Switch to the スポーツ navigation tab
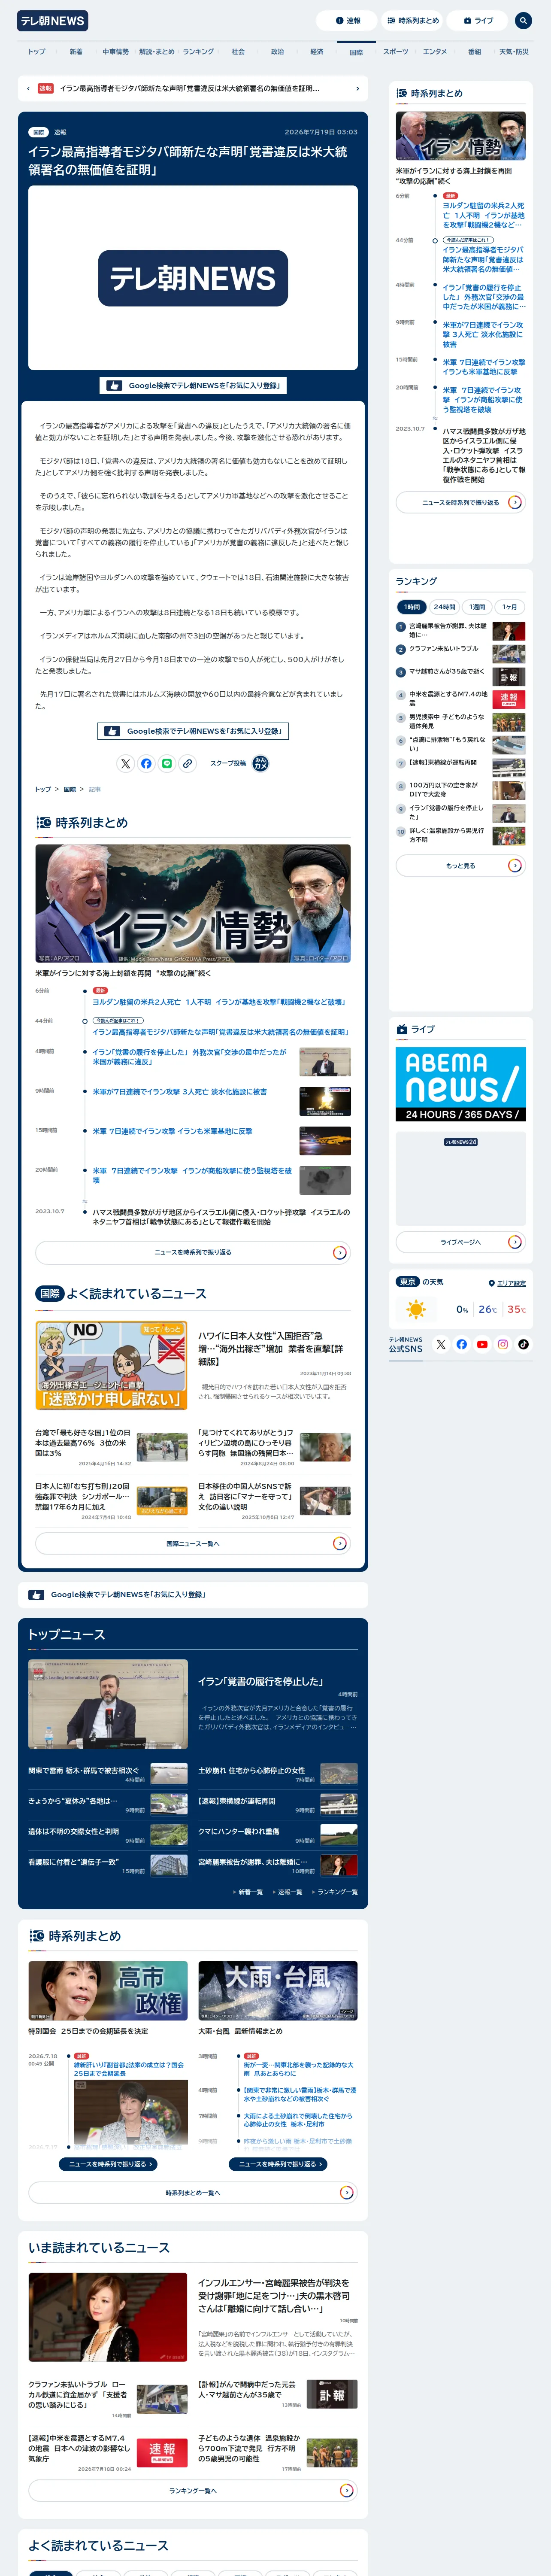Screen dimensions: 551x2576 (x=396, y=52)
